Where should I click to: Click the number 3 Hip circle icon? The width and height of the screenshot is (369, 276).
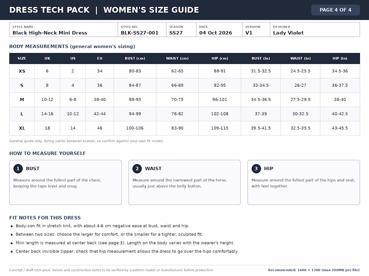pos(256,169)
